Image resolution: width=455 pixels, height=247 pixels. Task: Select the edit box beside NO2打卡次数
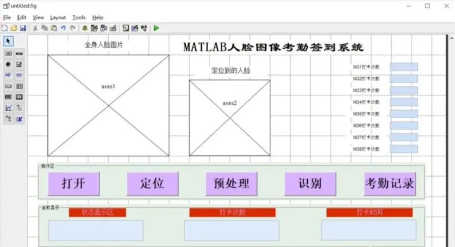[x=404, y=79]
